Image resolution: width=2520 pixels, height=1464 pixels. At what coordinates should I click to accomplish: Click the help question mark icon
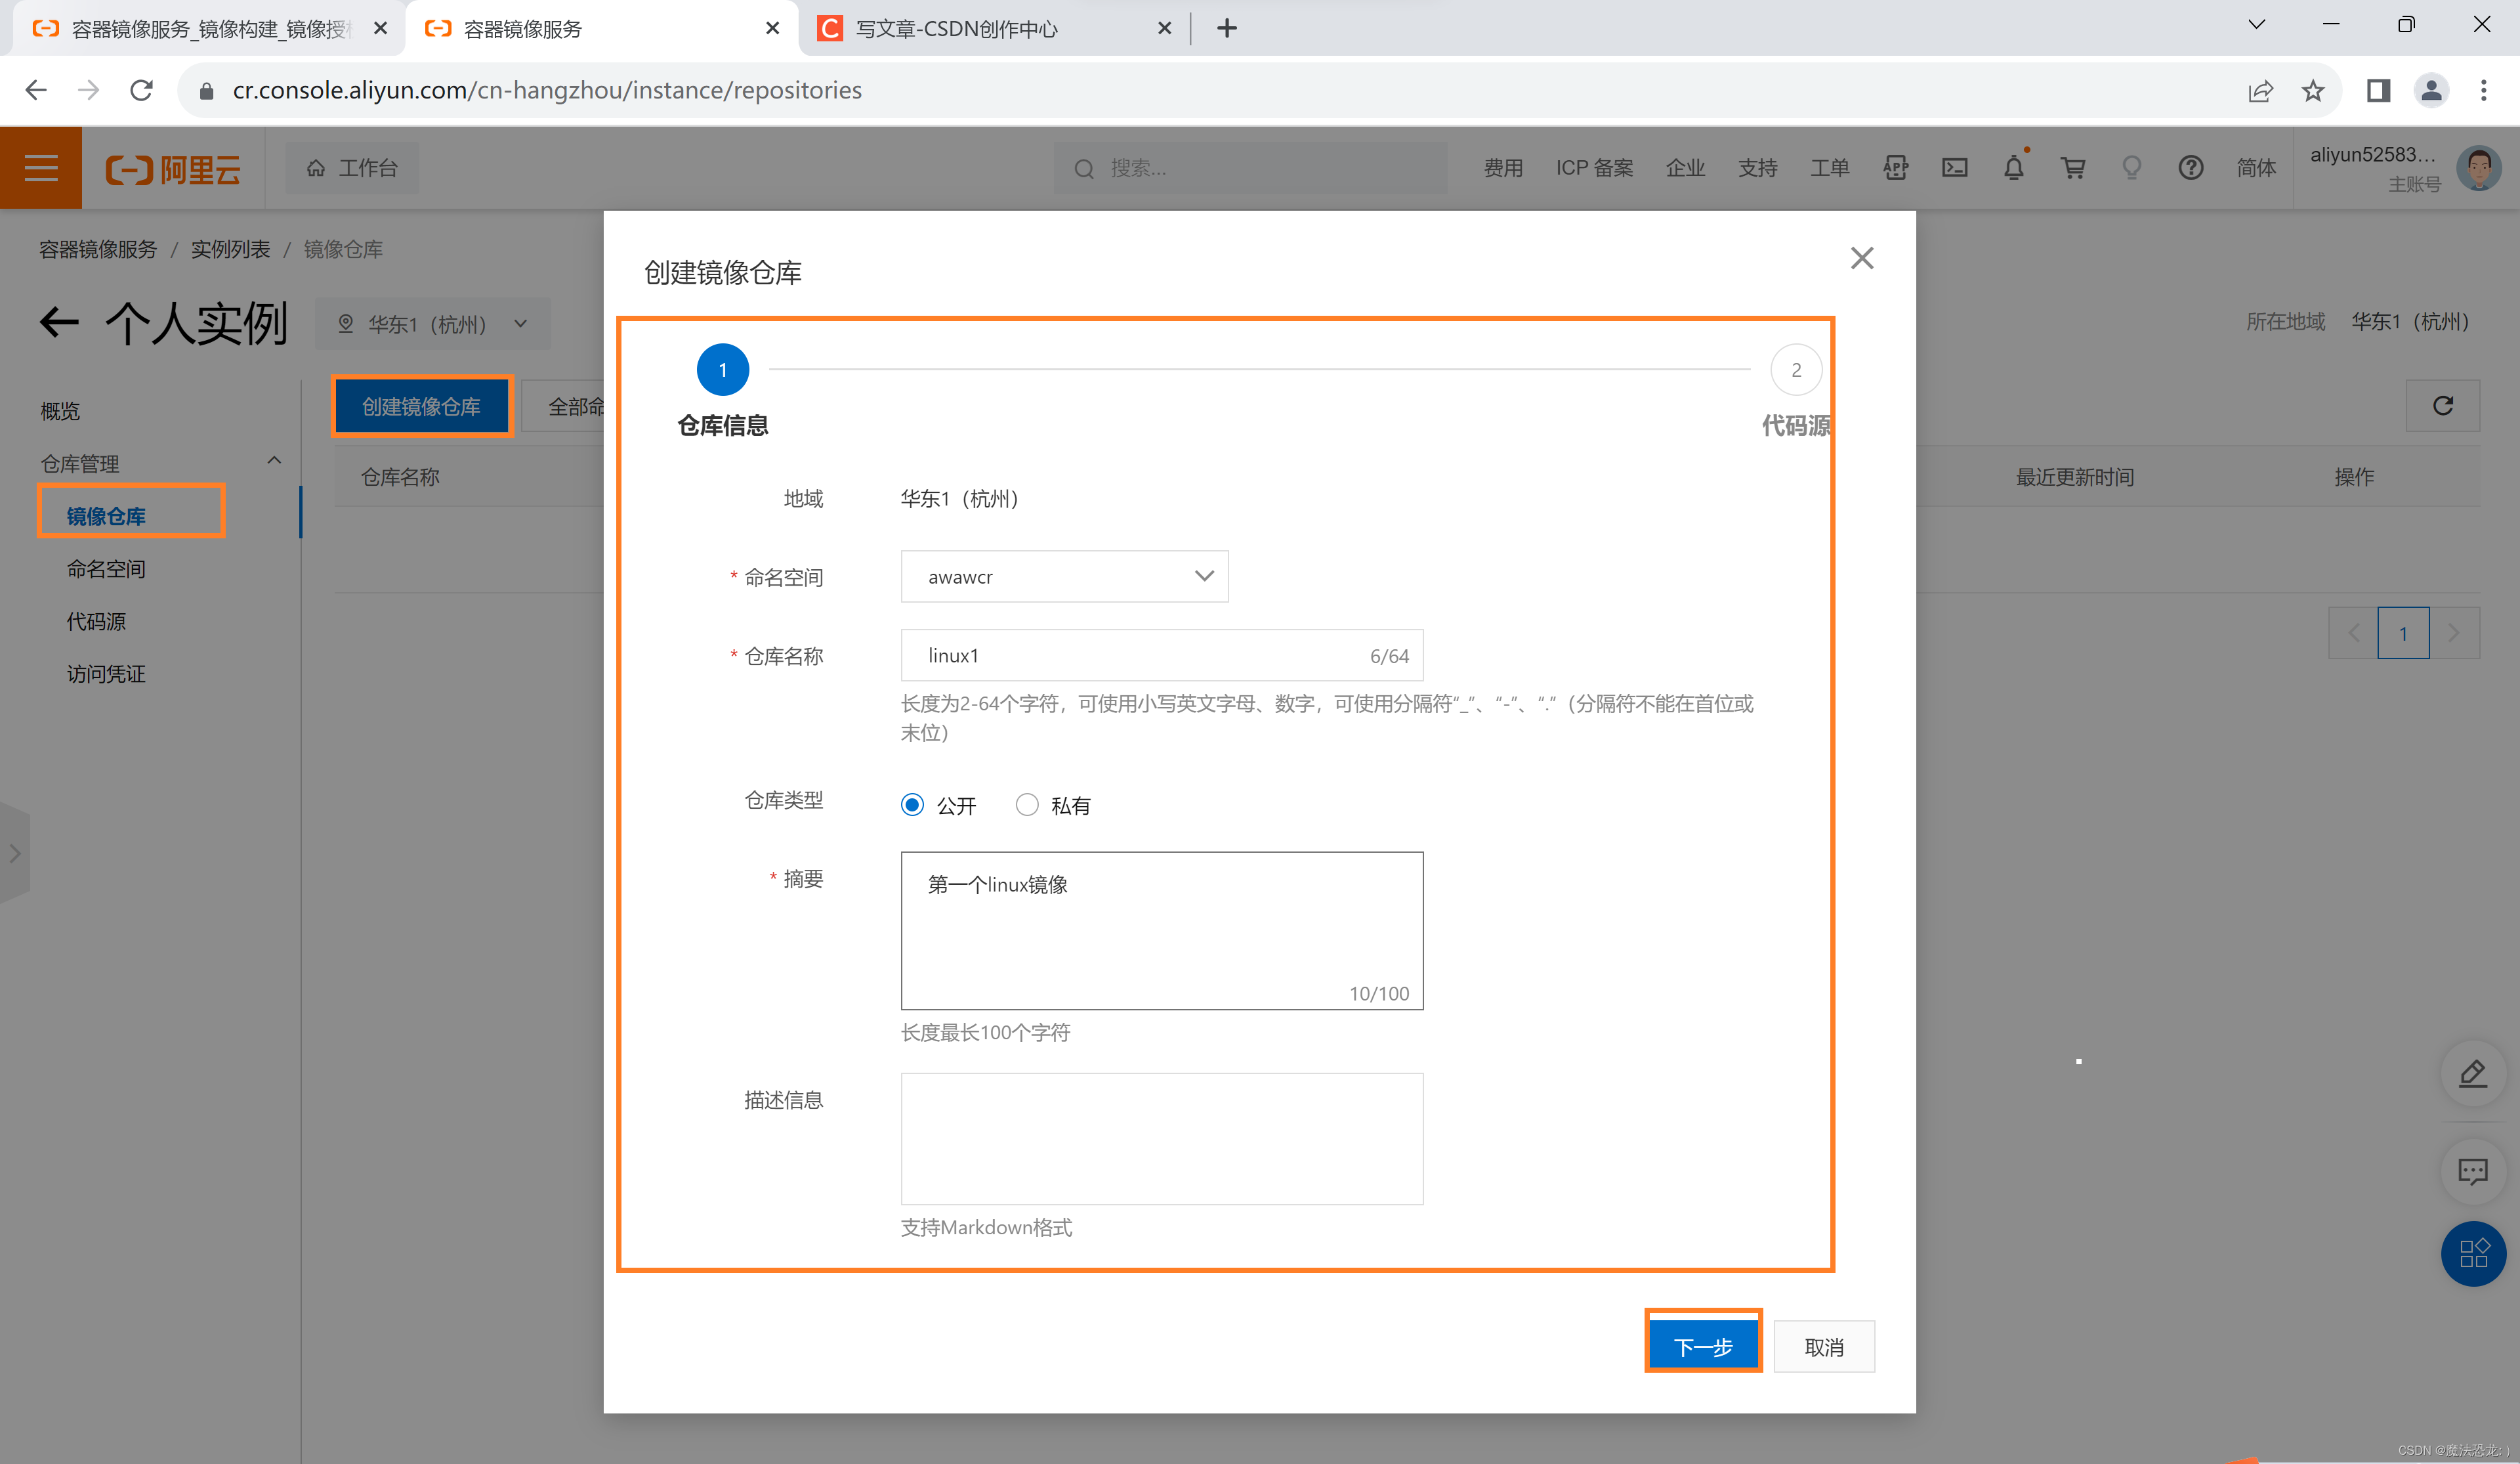2190,168
